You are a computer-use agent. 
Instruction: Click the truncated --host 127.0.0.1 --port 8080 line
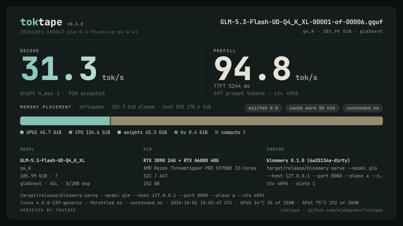point(324,176)
